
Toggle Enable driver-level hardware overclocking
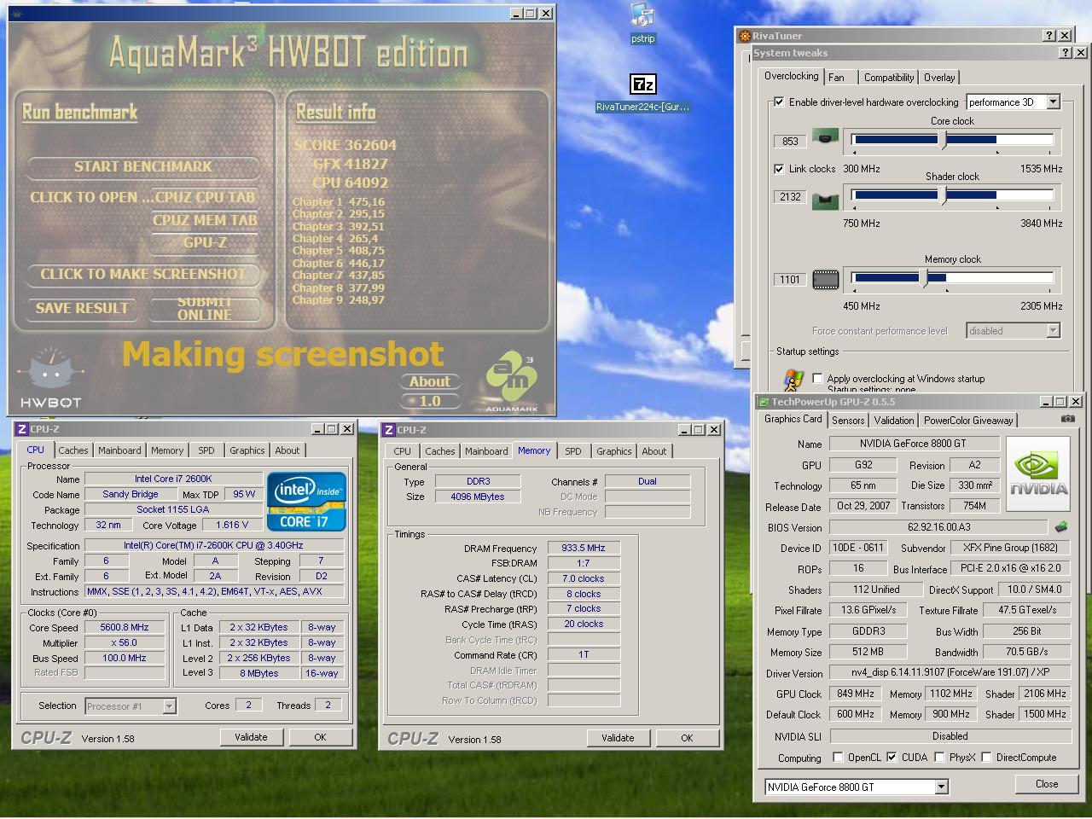tap(779, 102)
